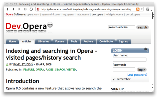Image resolution: width=158 pixels, height=98 pixels.
Task: Open the Authors tab
Action: click(x=88, y=42)
